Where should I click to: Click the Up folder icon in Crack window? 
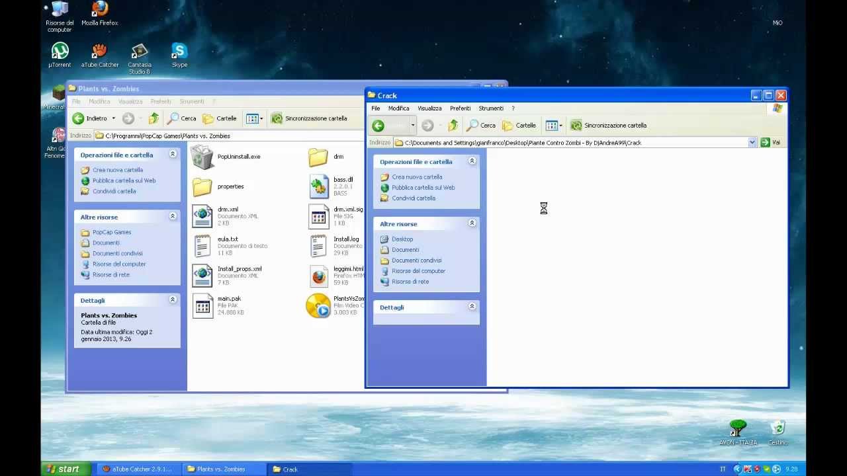coord(453,125)
